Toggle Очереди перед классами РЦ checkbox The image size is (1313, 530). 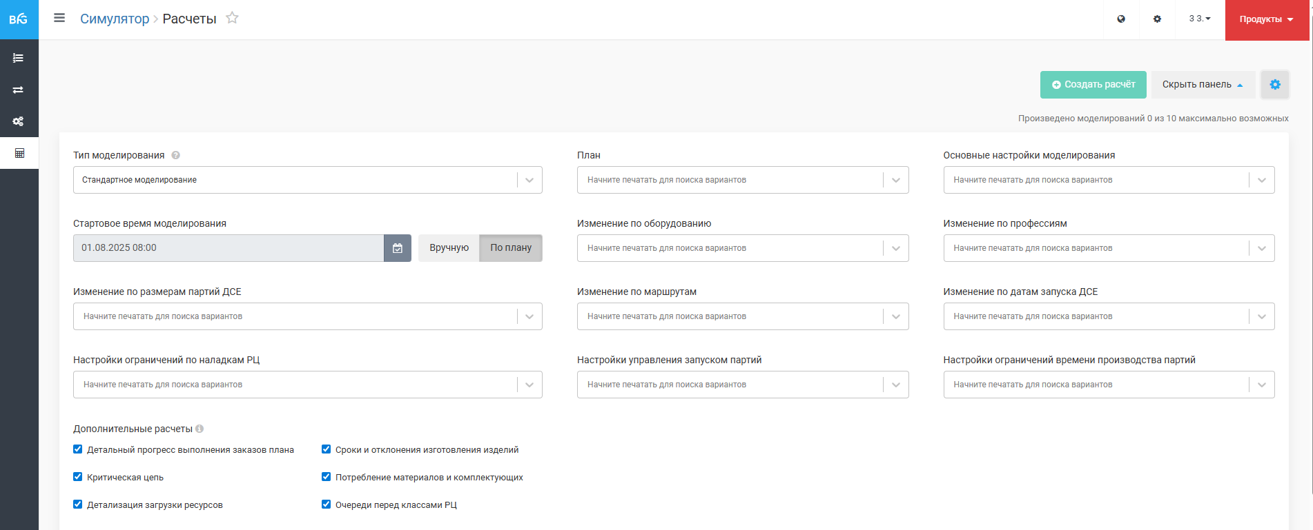[327, 504]
